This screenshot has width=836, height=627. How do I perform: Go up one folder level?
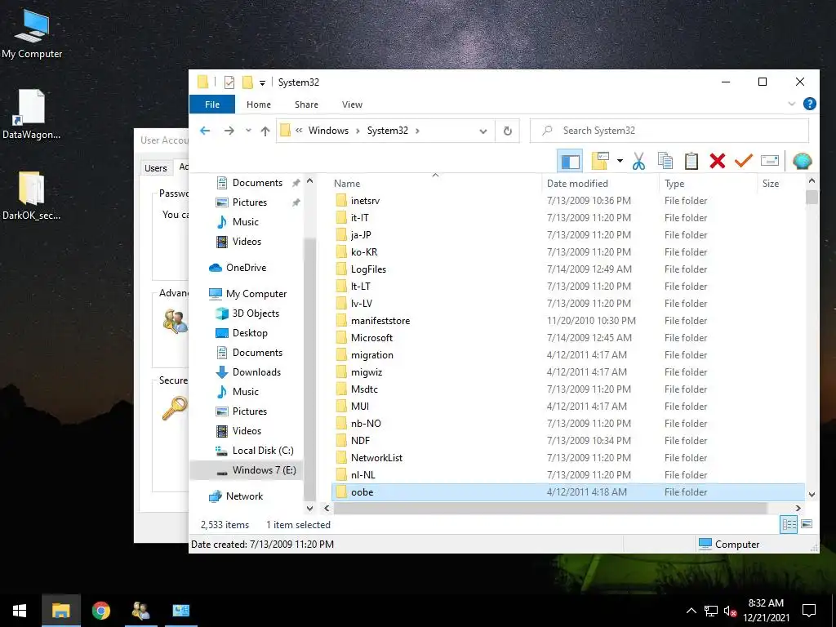(x=265, y=131)
